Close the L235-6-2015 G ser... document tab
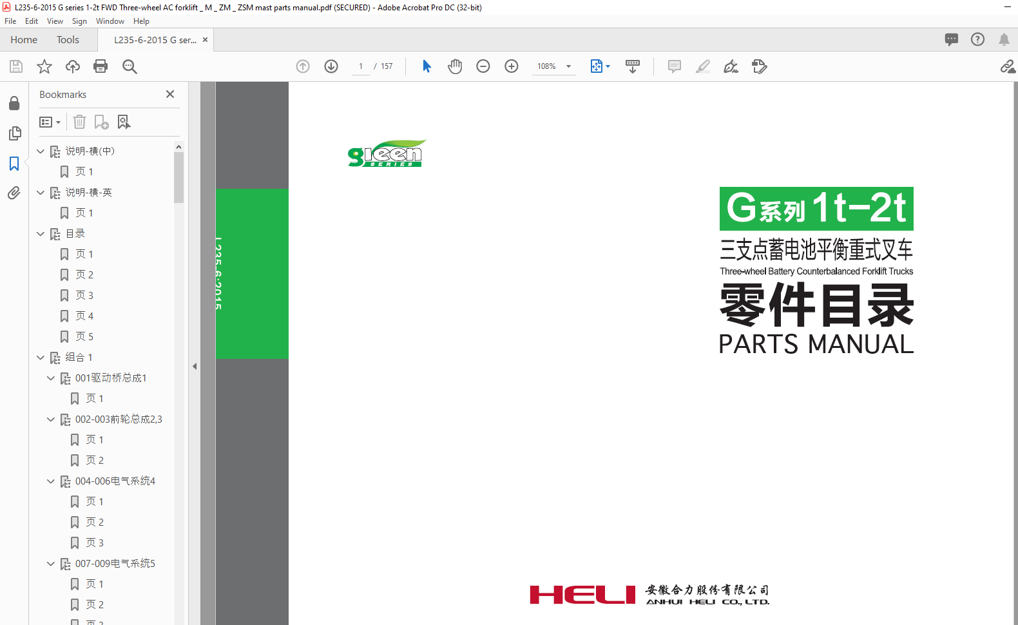 [x=206, y=39]
